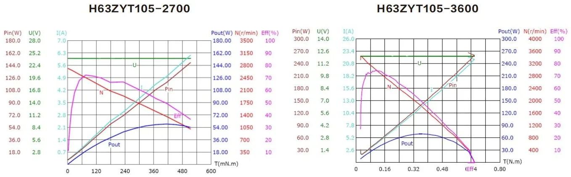Image resolution: width=571 pixels, height=177 pixels.
Task: Click the Eff(%) header in the 2700 chart
Action: tap(270, 33)
